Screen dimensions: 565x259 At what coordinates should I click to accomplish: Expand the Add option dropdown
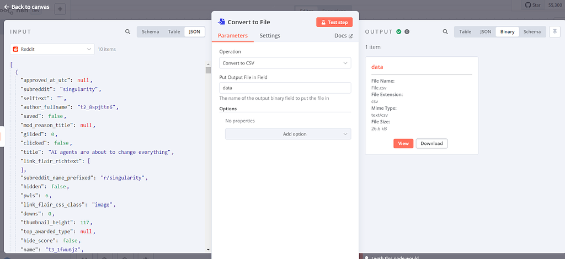[288, 134]
